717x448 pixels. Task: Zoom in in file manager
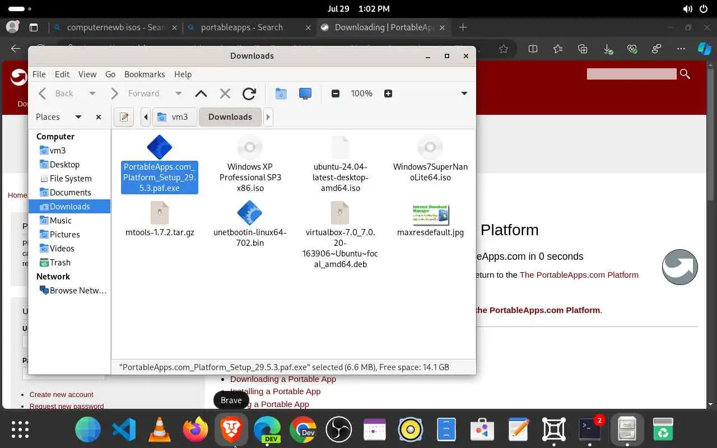point(388,94)
